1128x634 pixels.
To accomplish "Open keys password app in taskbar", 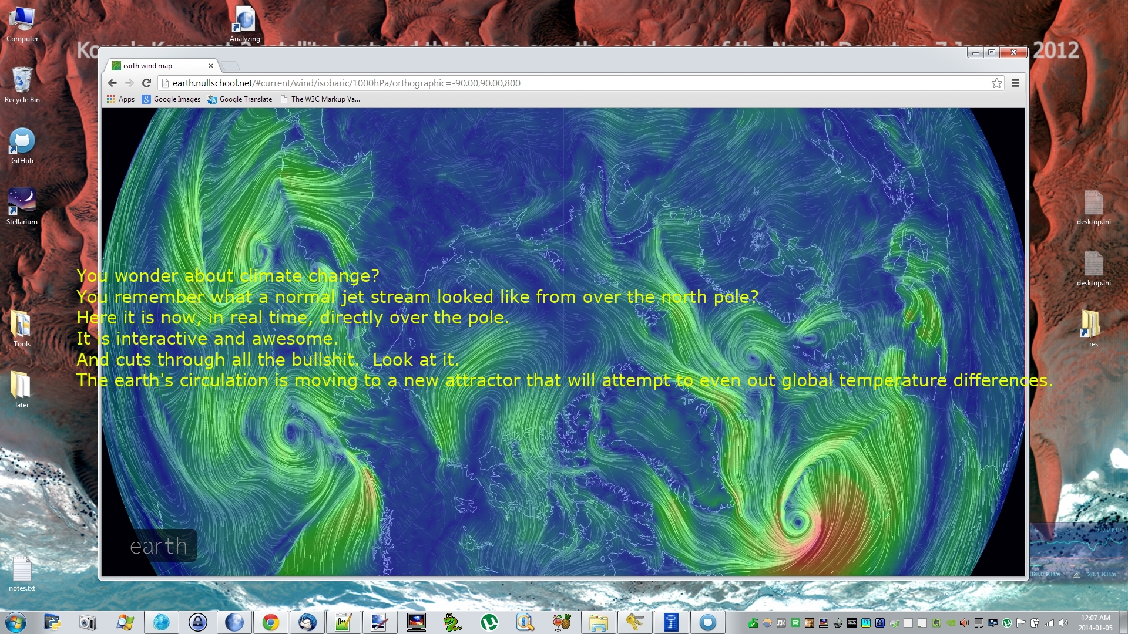I will click(x=634, y=622).
